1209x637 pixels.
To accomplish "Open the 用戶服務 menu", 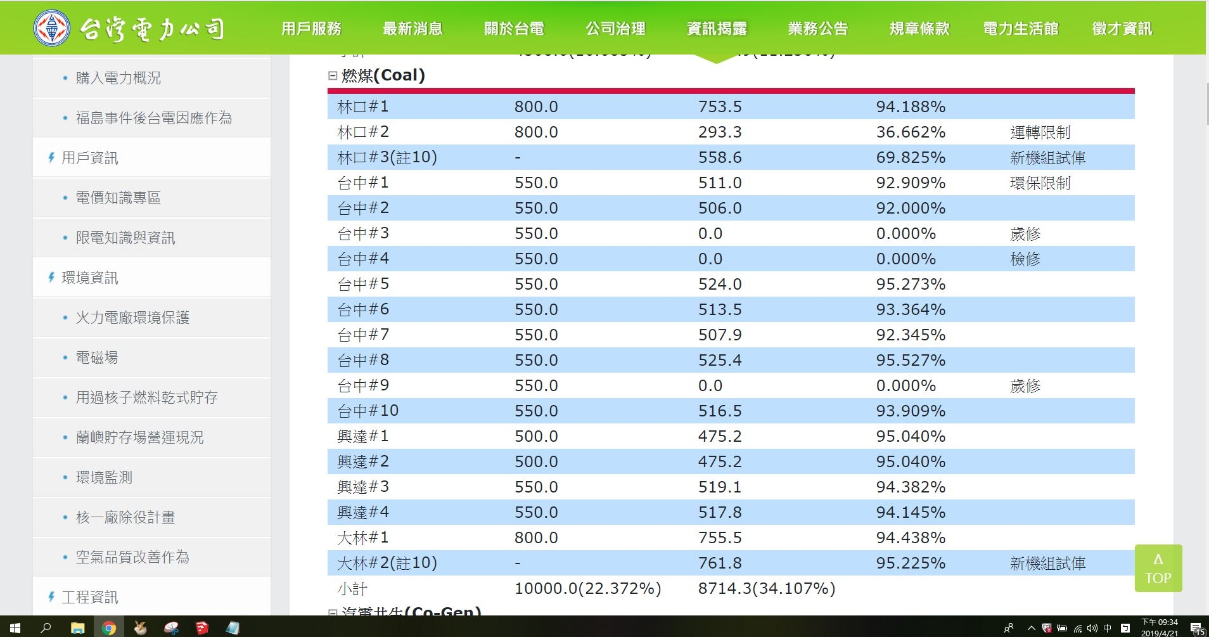I will (311, 29).
